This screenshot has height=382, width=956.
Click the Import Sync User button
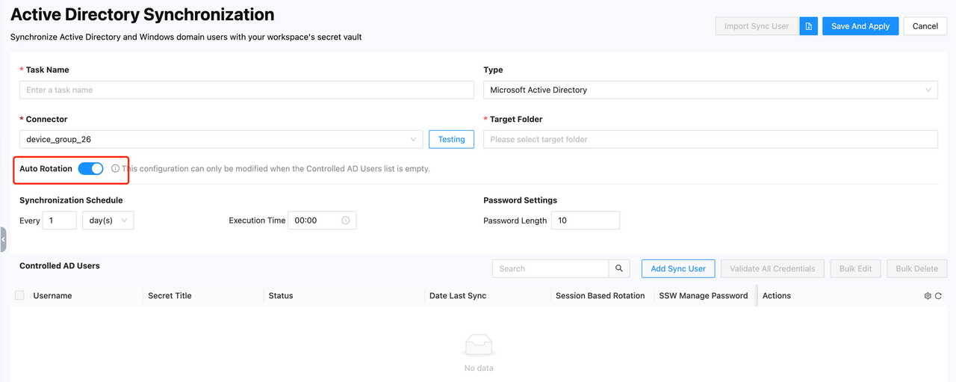[757, 26]
